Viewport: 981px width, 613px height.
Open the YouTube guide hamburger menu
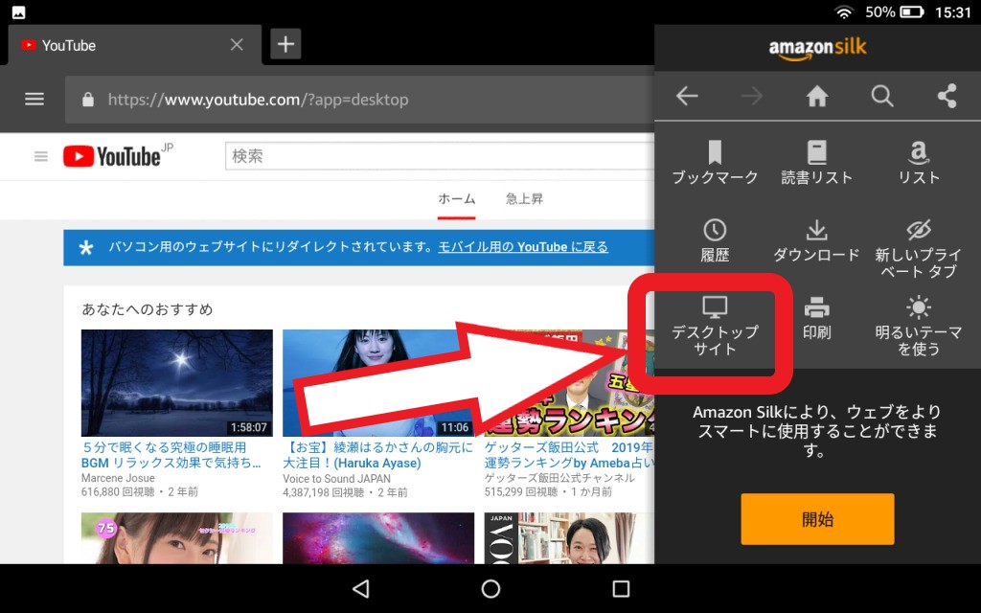pyautogui.click(x=41, y=156)
